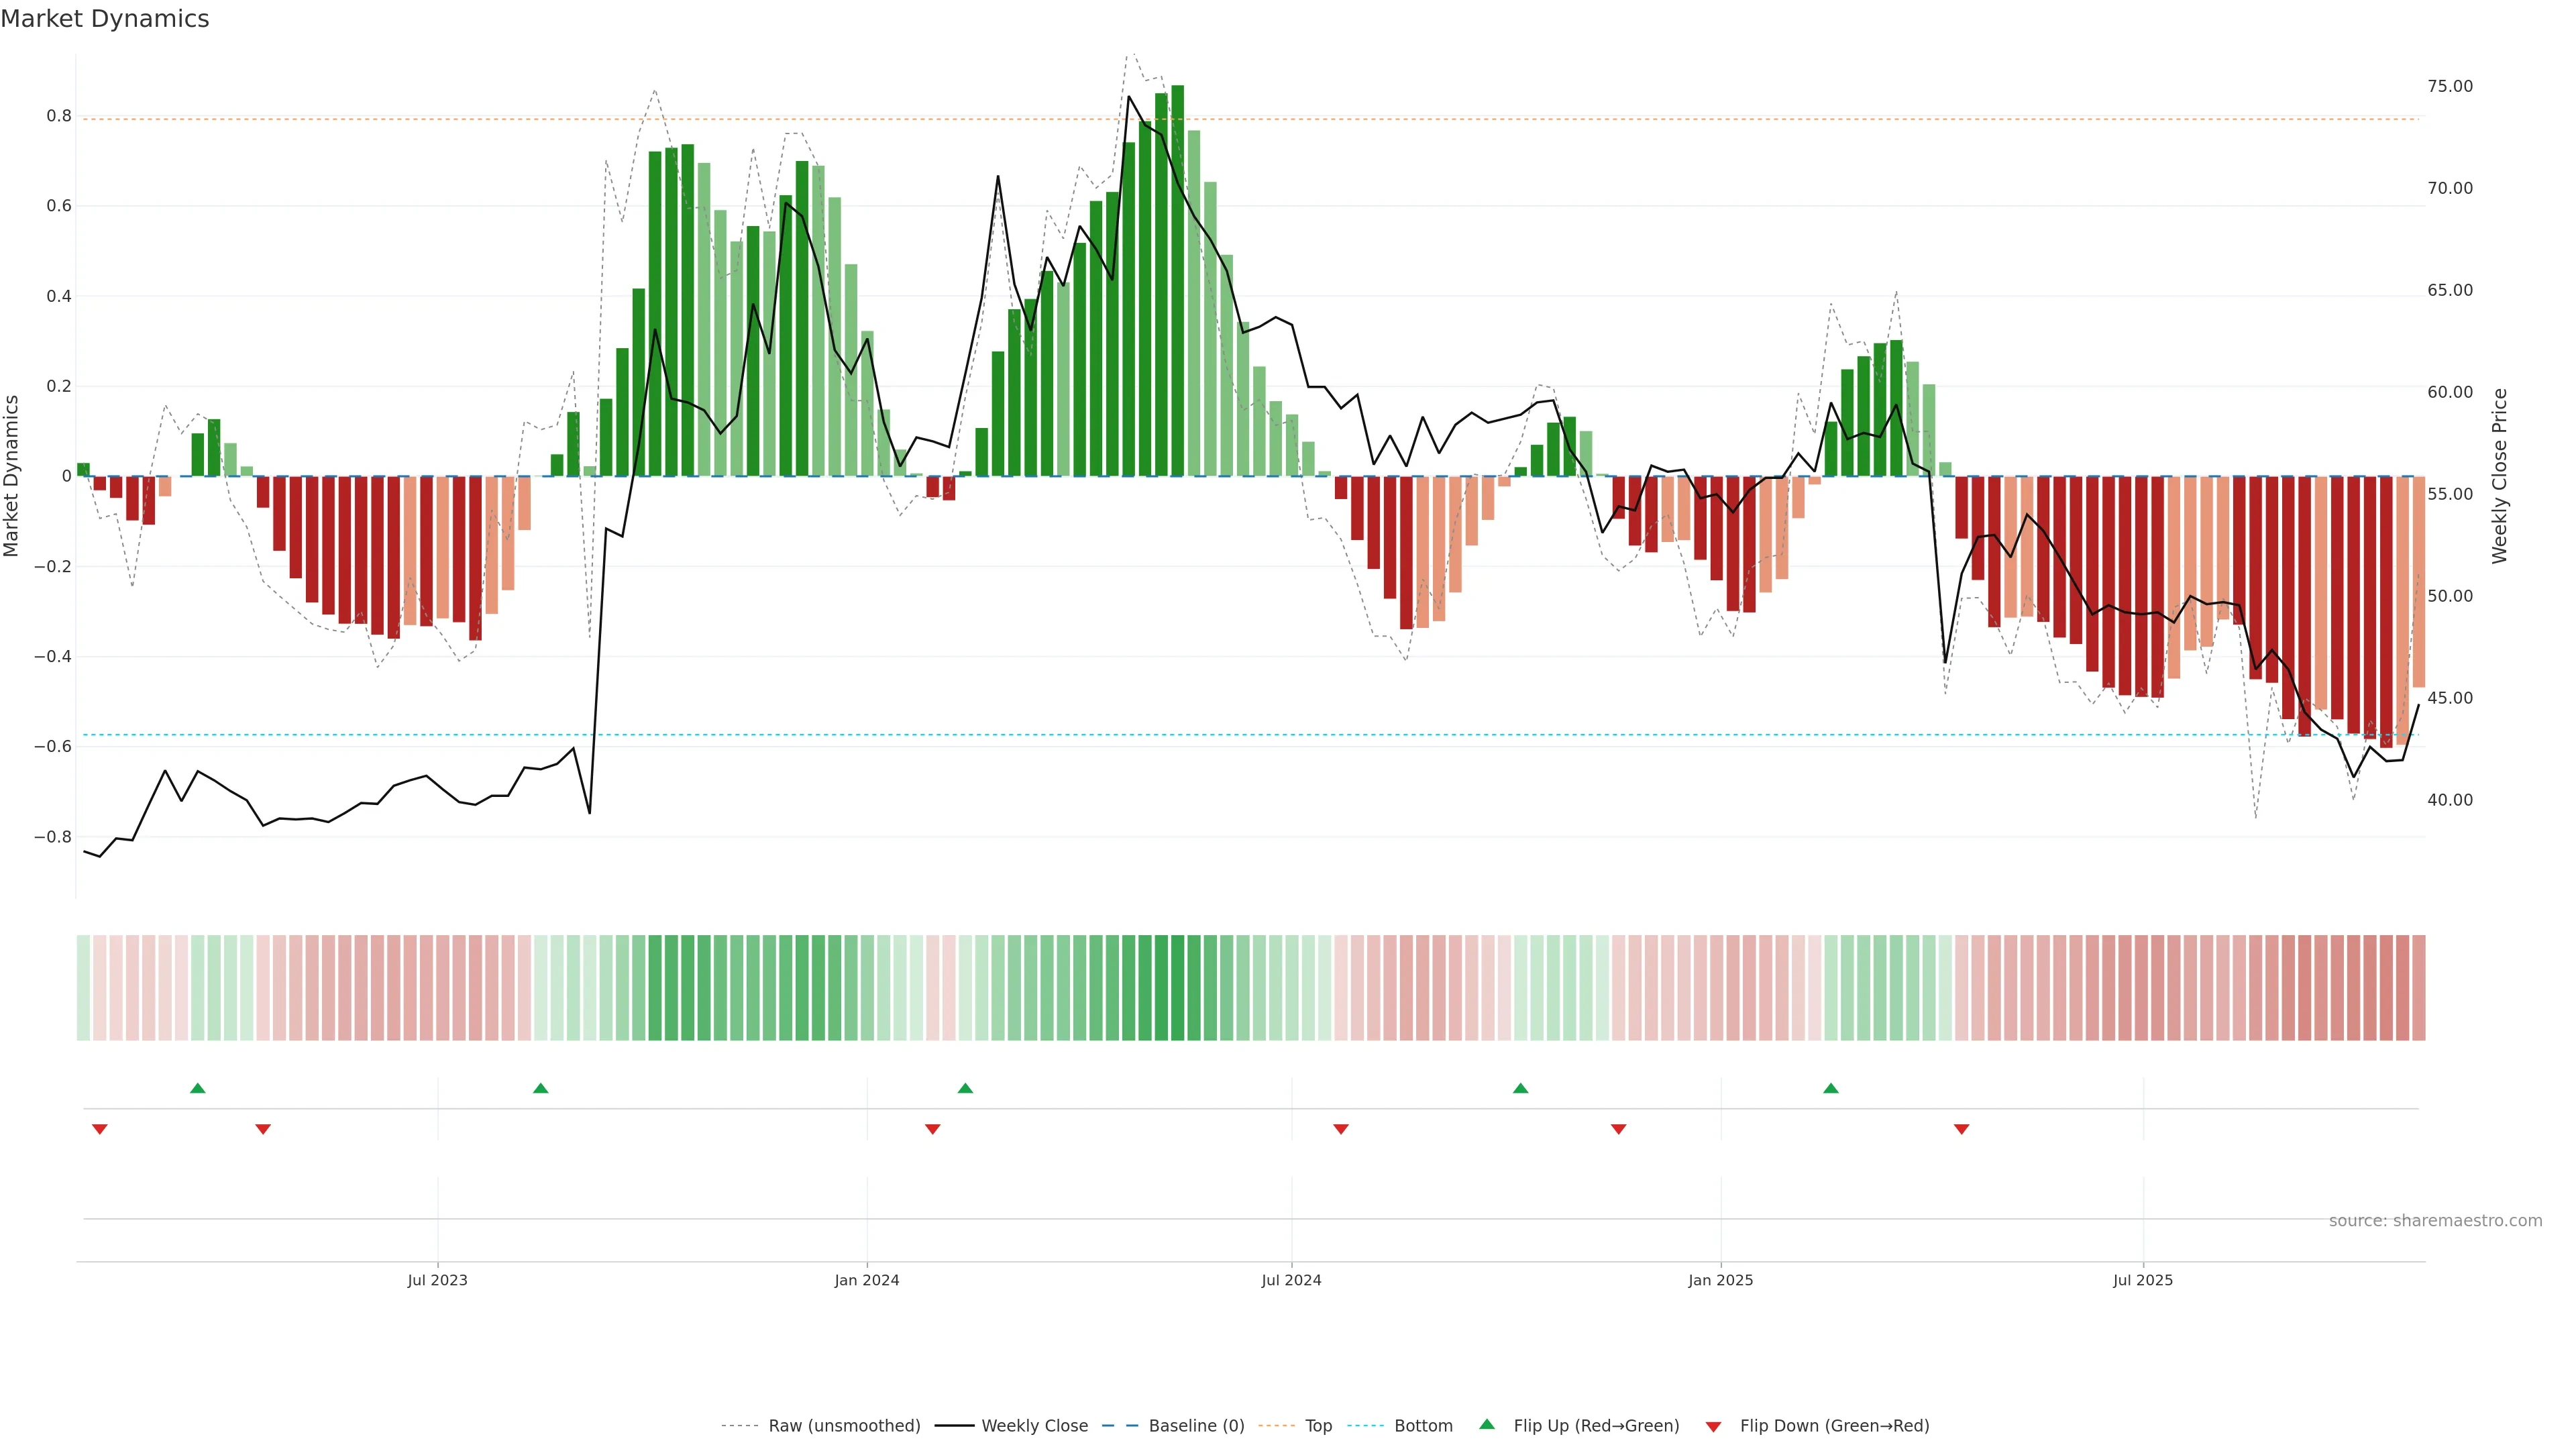Click the Market Dynamics chart title

pyautogui.click(x=105, y=19)
